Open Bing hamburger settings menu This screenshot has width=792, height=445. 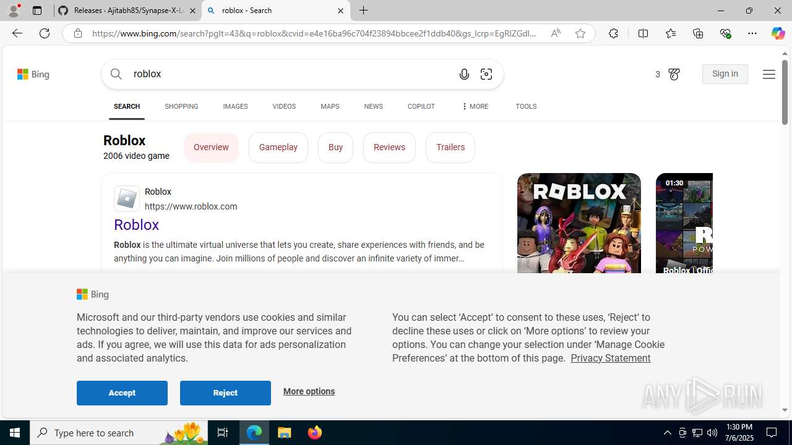coord(768,74)
